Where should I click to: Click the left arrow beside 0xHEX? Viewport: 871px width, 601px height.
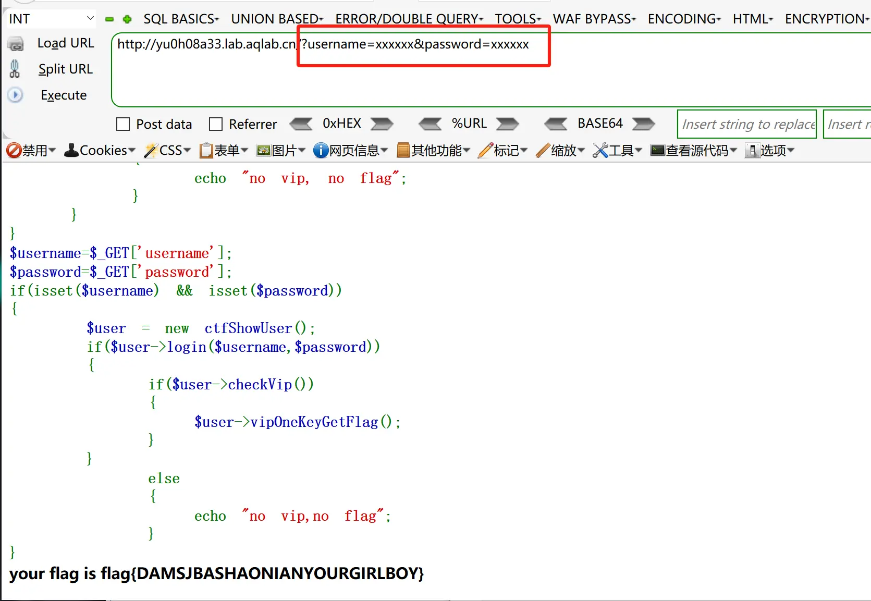[301, 124]
